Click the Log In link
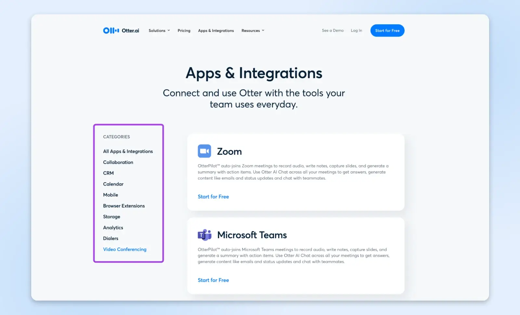 click(x=356, y=30)
